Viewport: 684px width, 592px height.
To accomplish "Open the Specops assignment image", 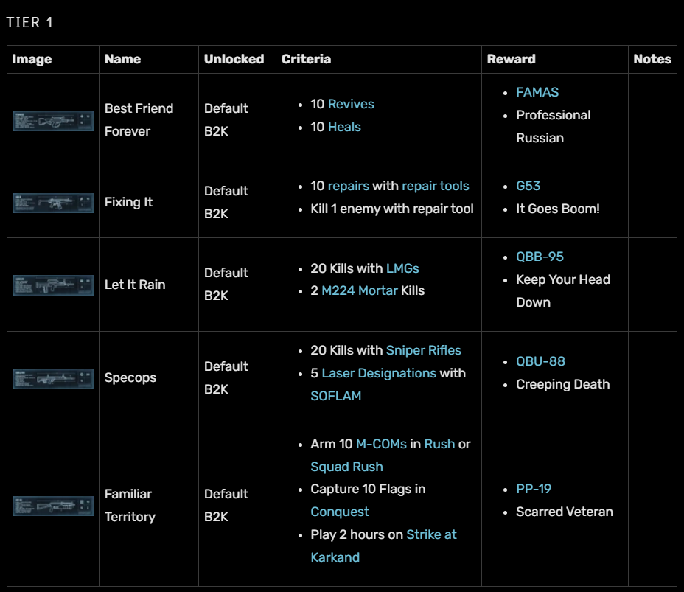I will pos(53,379).
